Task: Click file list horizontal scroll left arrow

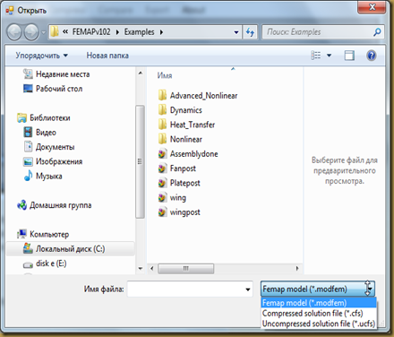Action: 152,268
